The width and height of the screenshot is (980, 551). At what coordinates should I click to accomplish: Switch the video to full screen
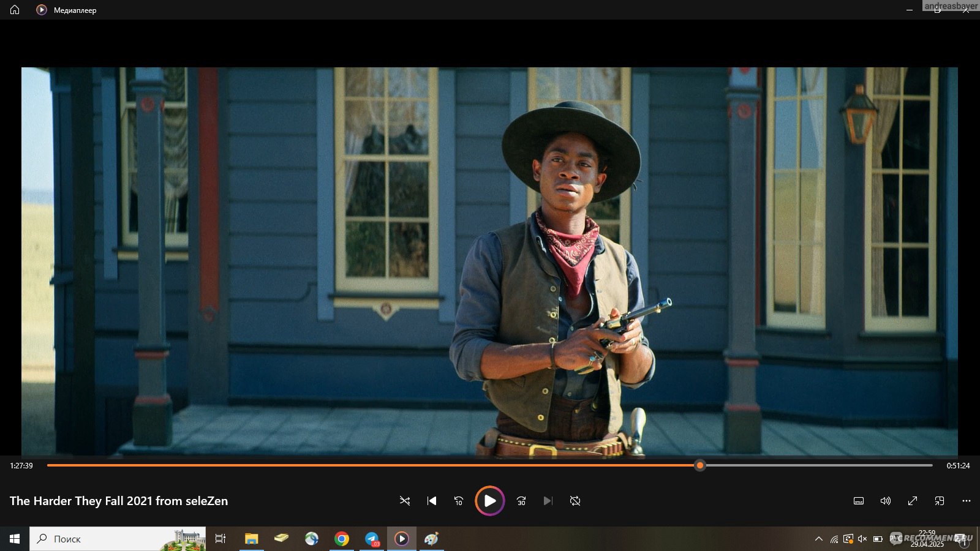point(913,501)
